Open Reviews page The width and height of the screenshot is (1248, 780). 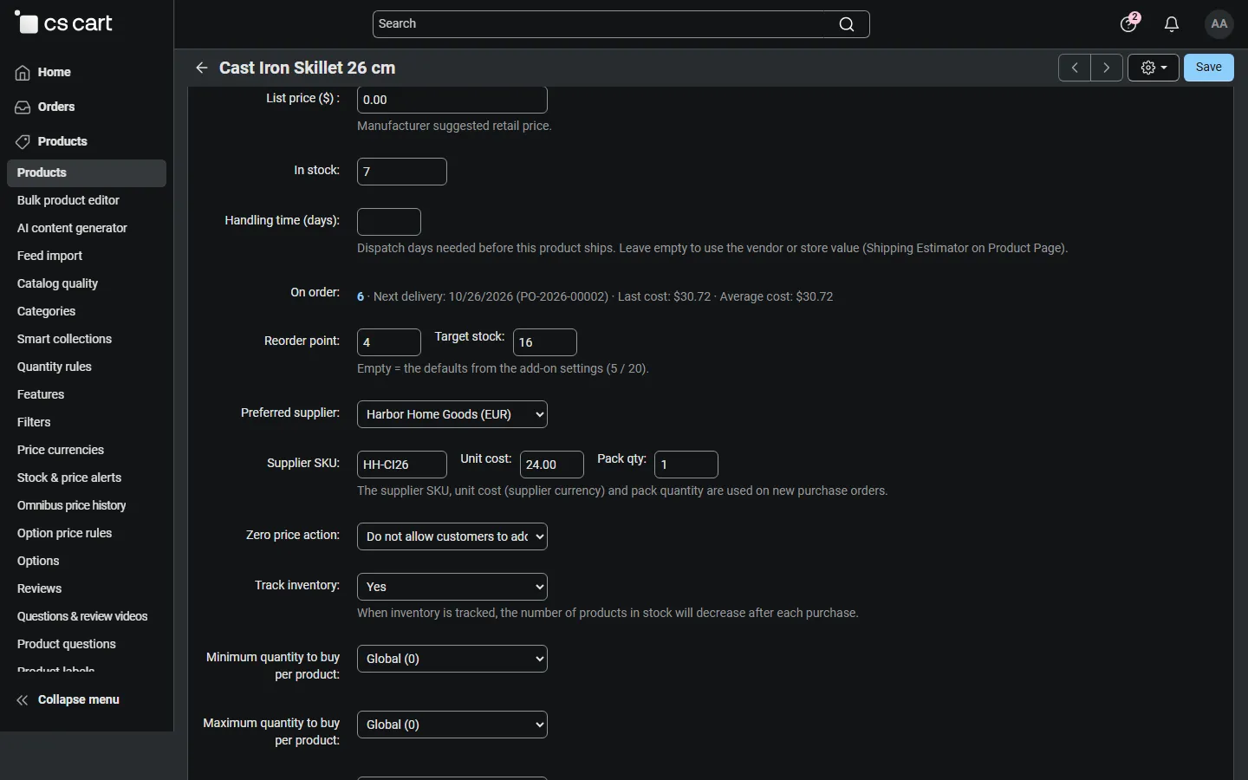click(39, 589)
